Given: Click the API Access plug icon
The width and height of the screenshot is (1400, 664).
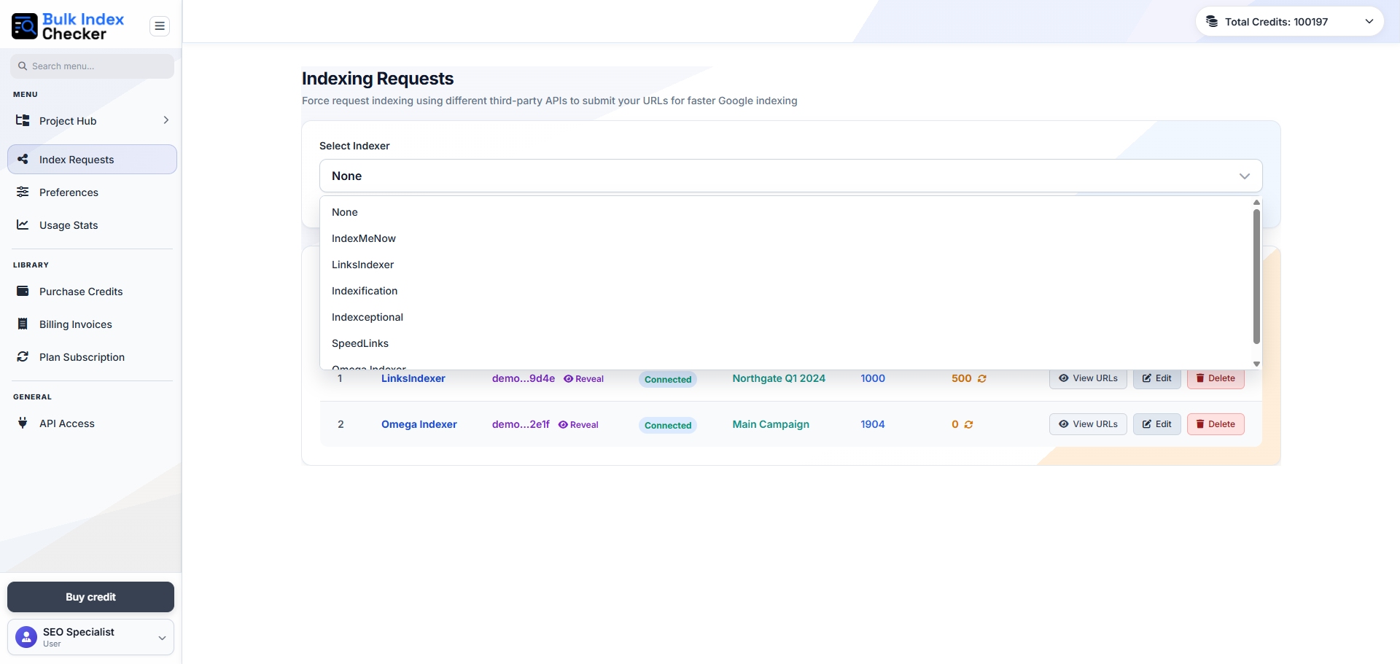Looking at the screenshot, I should 23,423.
